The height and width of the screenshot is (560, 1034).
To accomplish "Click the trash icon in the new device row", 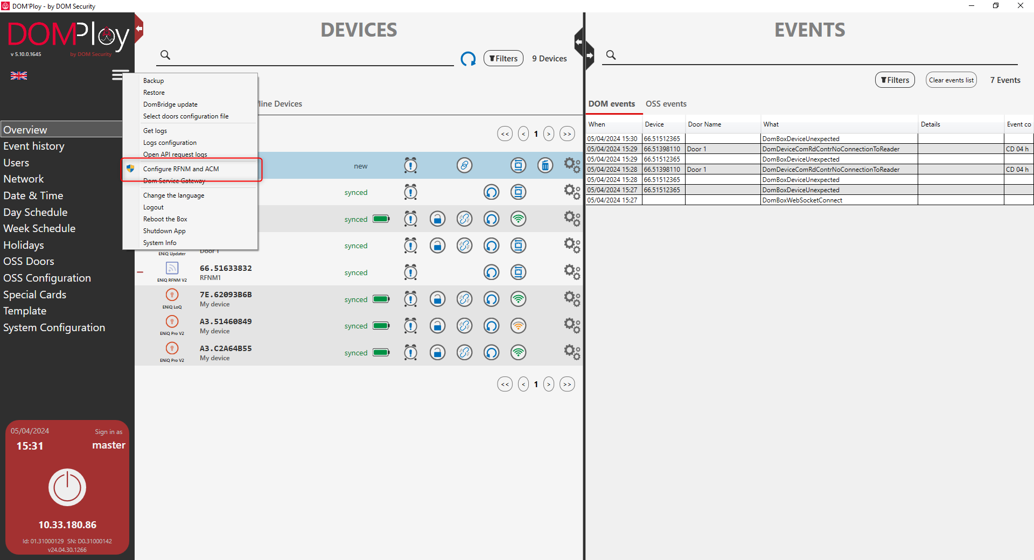I will click(x=545, y=165).
